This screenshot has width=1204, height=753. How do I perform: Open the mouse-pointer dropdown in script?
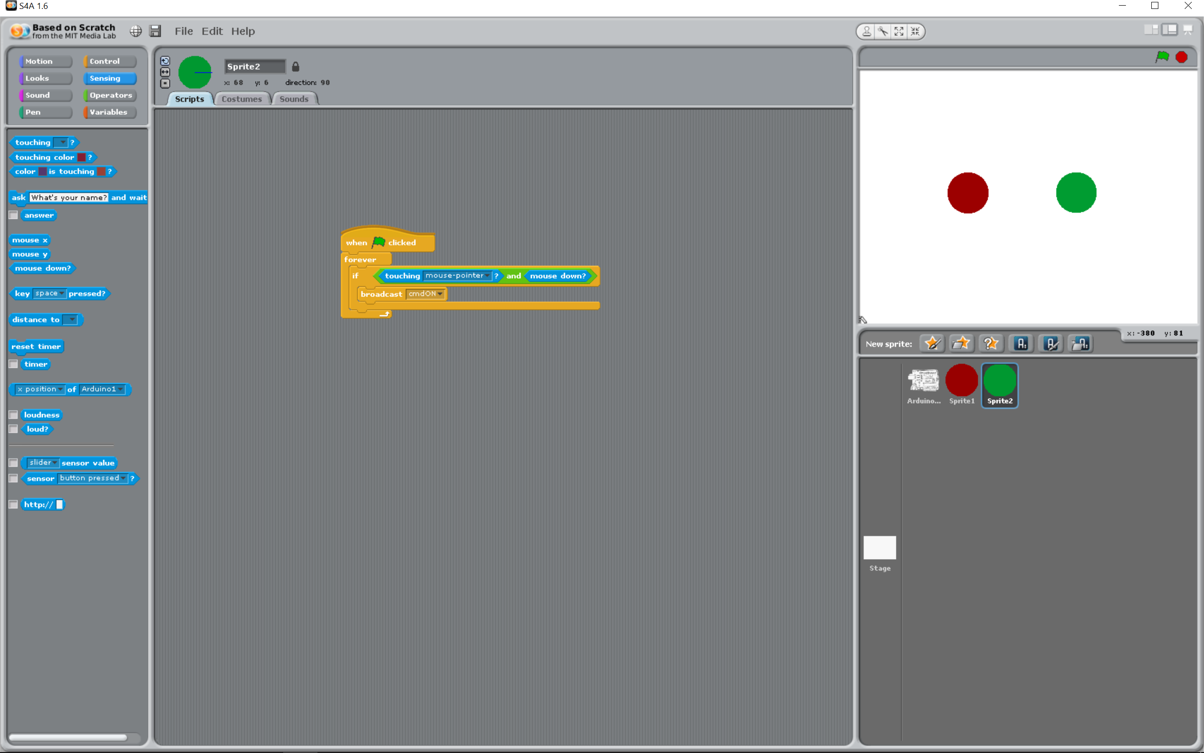click(x=458, y=275)
